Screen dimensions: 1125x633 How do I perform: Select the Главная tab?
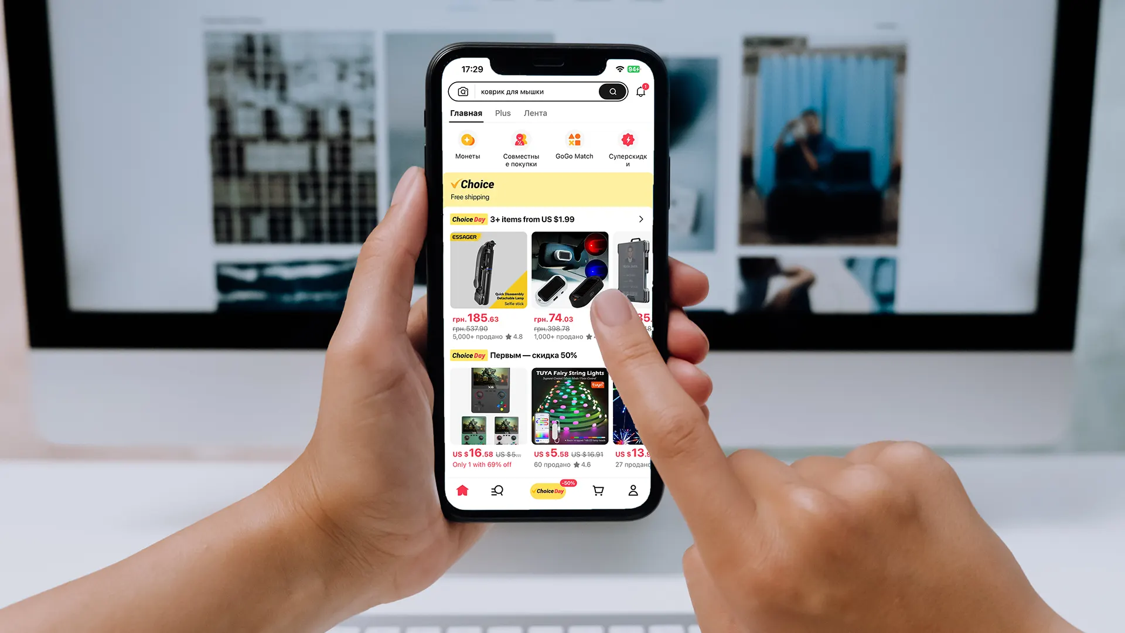click(x=466, y=113)
